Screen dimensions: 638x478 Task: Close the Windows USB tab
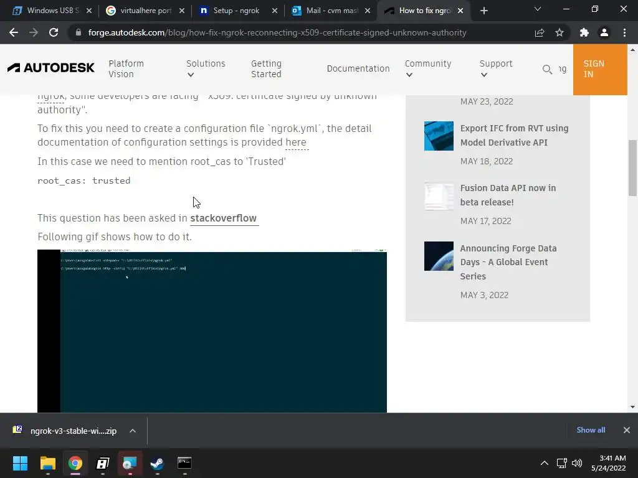(x=89, y=11)
